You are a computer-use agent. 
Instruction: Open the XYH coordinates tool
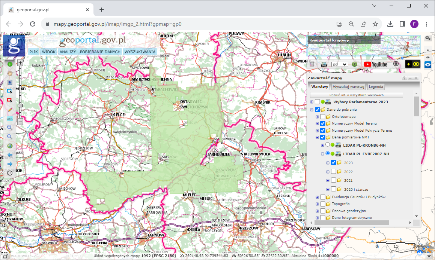[x=10, y=119]
